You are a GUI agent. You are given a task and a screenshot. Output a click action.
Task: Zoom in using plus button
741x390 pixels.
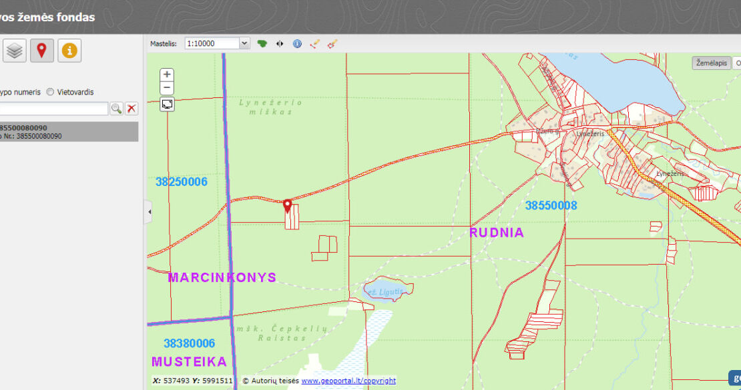tap(168, 75)
